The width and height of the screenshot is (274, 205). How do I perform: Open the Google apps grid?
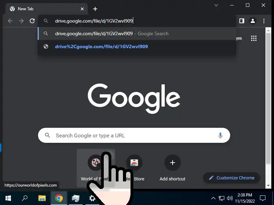(254, 38)
